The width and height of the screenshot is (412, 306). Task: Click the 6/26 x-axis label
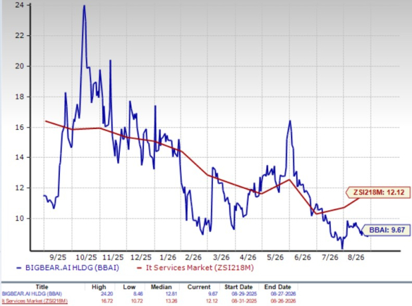(303, 257)
